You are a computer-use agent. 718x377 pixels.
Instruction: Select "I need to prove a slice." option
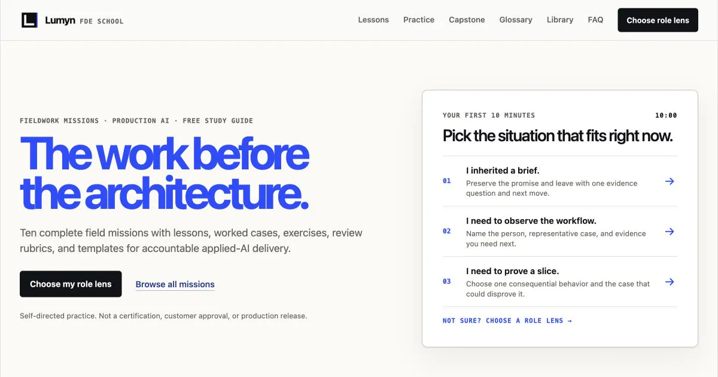pyautogui.click(x=560, y=281)
